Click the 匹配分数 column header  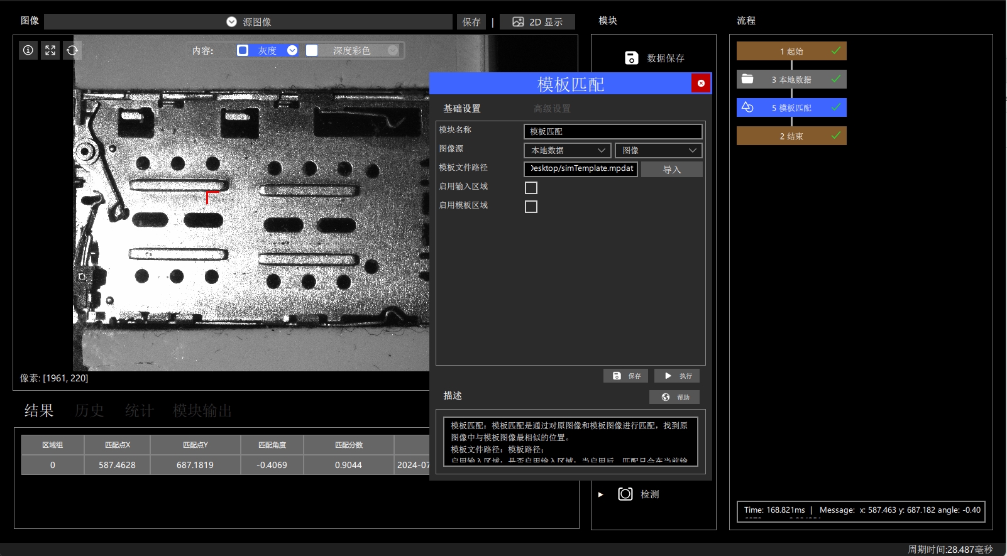point(349,445)
